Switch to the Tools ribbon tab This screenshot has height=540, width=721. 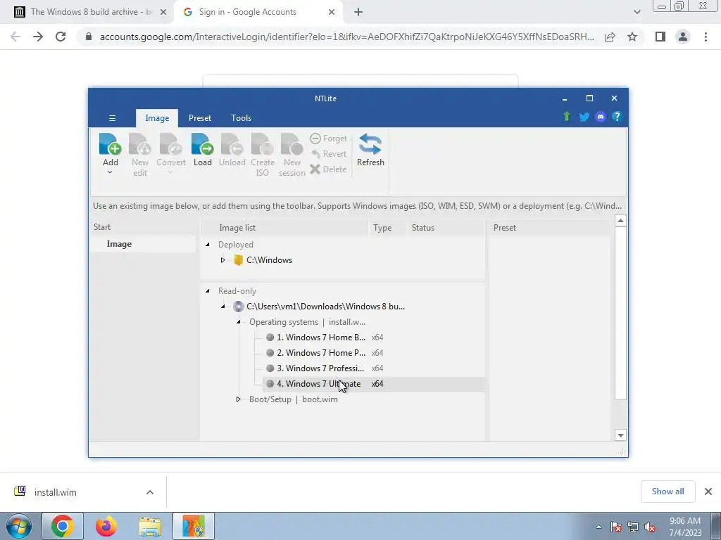tap(241, 118)
